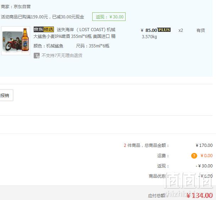Click the Lost Coast beer product thumbnail
The image size is (216, 200).
(16, 41)
